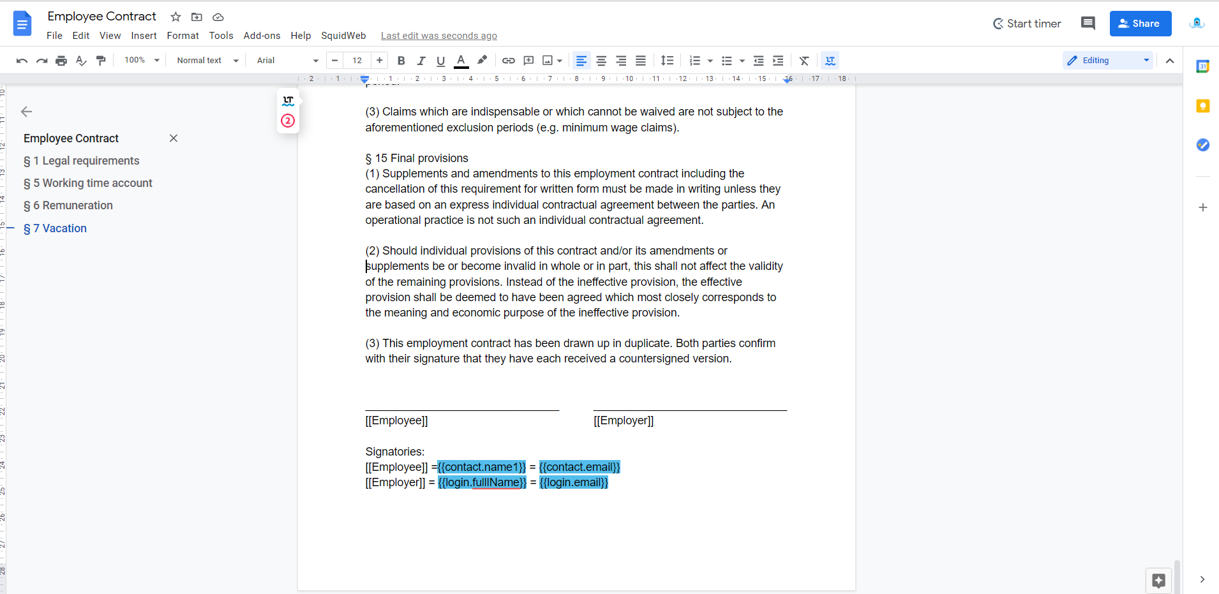Click the Redo arrow icon
This screenshot has height=594, width=1219.
[41, 61]
